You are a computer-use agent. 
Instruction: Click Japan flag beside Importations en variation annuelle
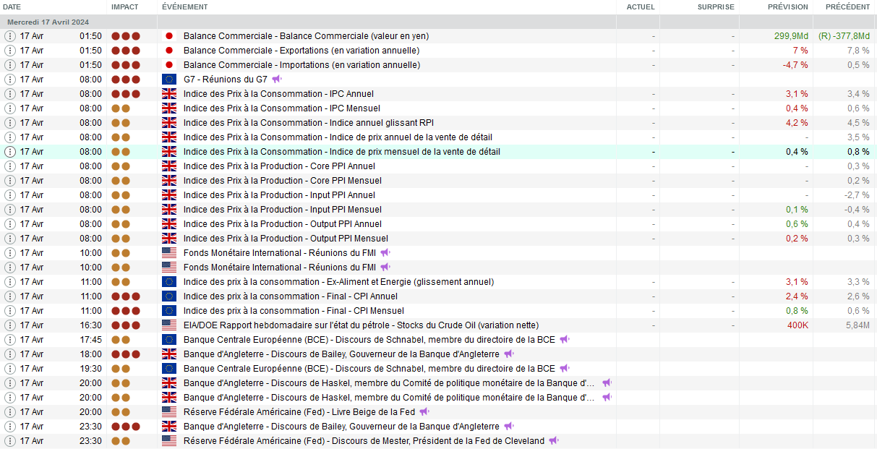169,65
